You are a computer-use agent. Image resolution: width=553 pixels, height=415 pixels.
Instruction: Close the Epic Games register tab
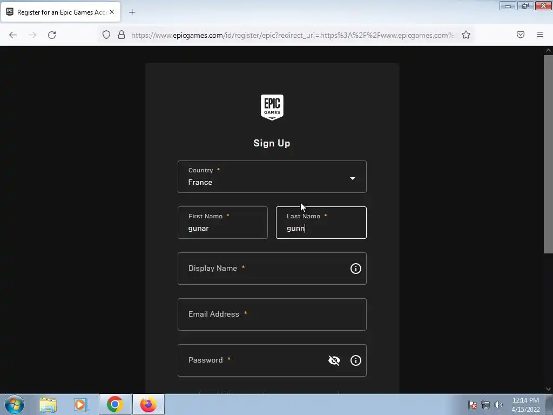tap(112, 12)
